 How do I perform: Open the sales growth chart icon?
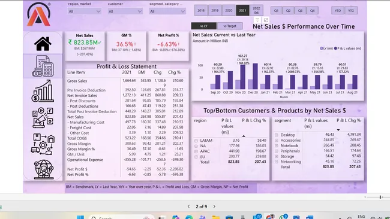[43, 91]
